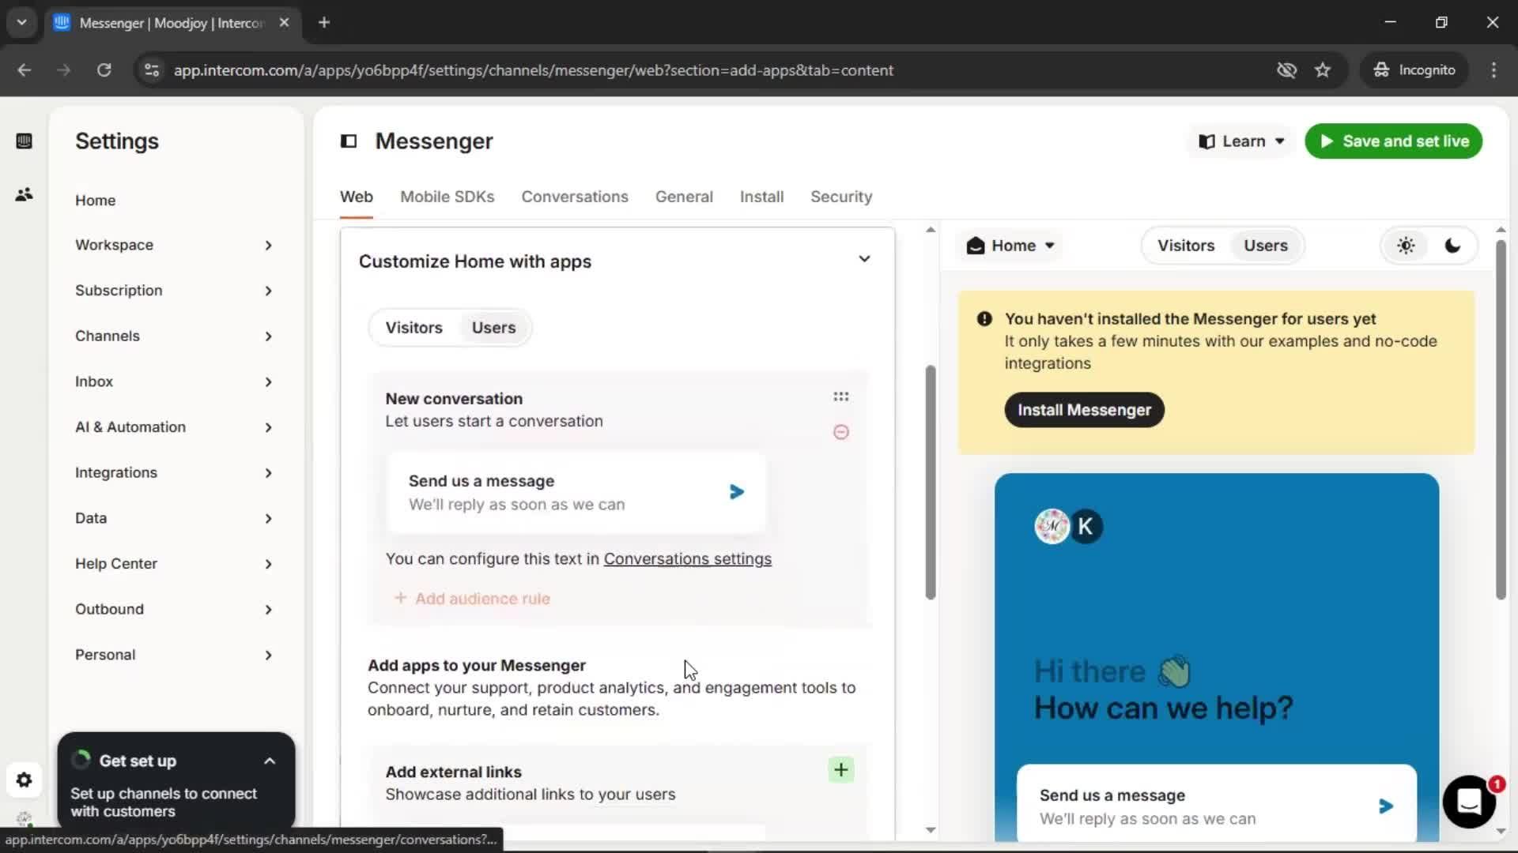
Task: Click the Send us a message preview card
Action: coord(1216,803)
